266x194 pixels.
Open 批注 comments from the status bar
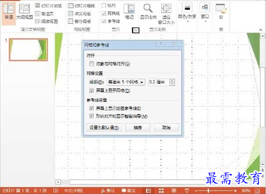pyautogui.click(x=129, y=191)
